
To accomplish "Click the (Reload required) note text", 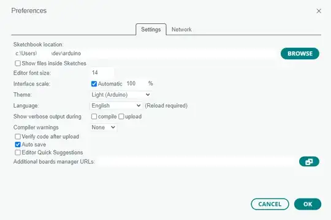I will pos(166,106).
